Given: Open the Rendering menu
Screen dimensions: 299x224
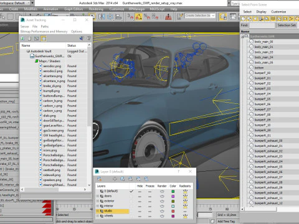Looking at the screenshot, I should pyautogui.click(x=96, y=9).
